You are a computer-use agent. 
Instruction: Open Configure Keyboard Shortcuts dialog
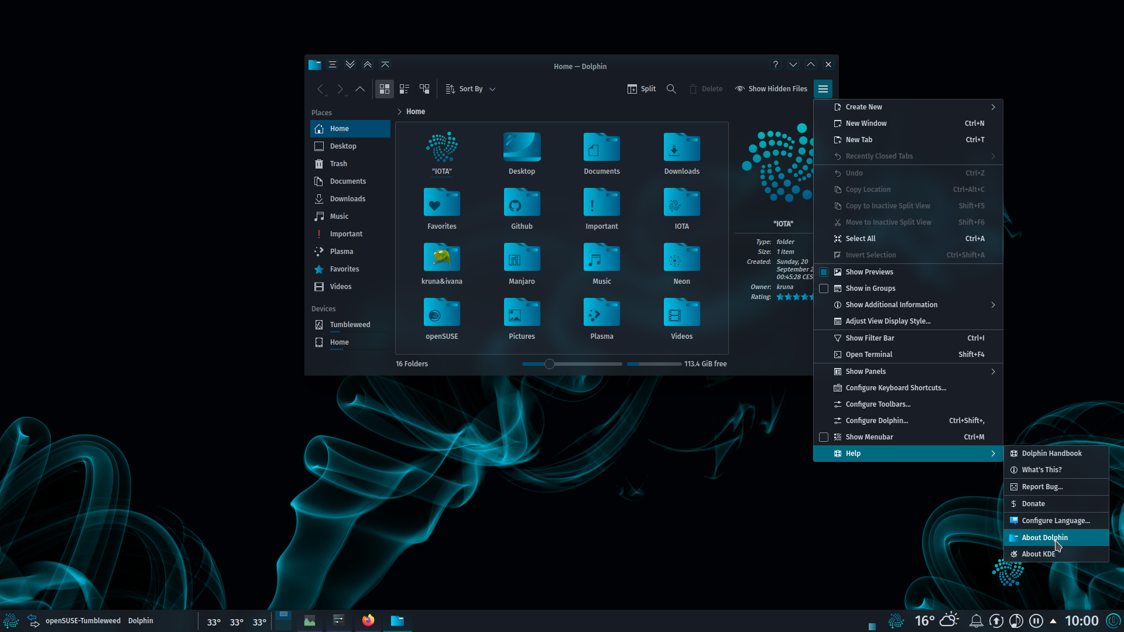(908, 388)
